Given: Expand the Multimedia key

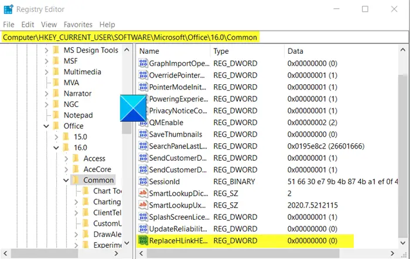Looking at the screenshot, I should (x=46, y=72).
